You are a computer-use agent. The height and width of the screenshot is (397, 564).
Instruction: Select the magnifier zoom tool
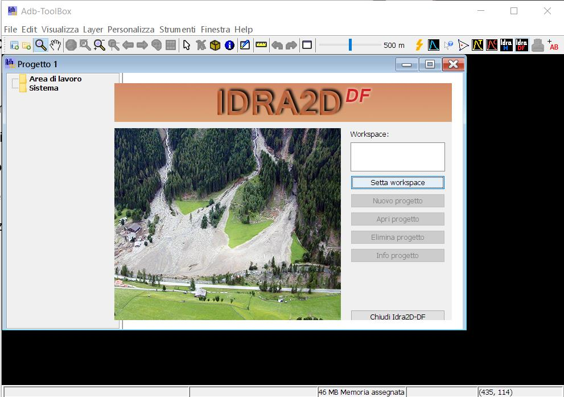[41, 45]
